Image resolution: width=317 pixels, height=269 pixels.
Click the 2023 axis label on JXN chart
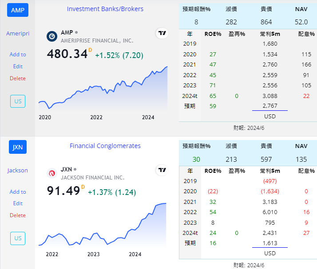[x=94, y=254]
